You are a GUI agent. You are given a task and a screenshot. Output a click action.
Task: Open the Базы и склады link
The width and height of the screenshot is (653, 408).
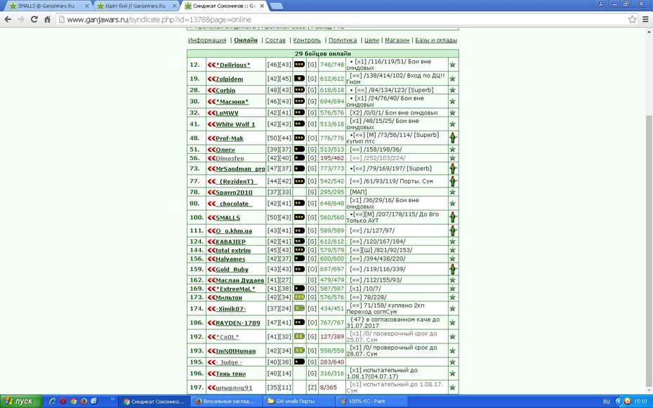(x=436, y=41)
